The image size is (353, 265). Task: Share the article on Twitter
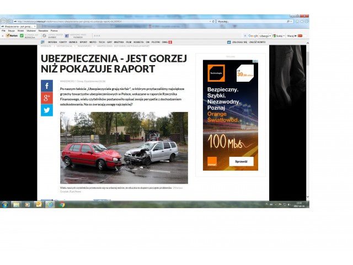47,110
